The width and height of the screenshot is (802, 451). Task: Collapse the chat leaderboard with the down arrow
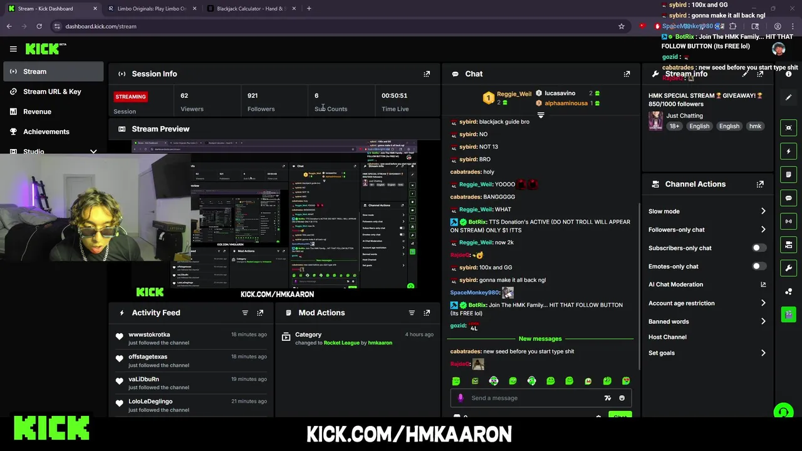point(541,115)
